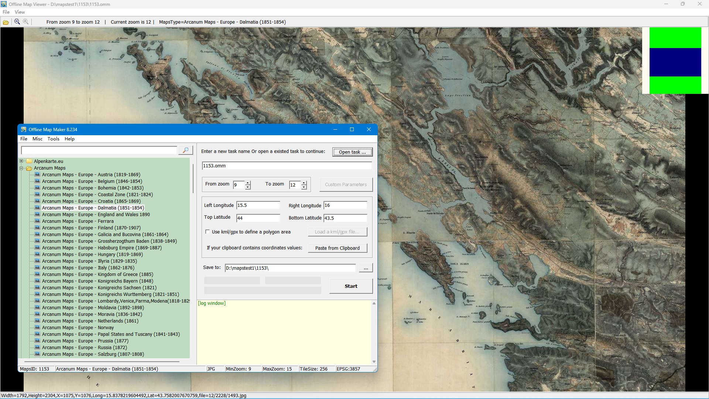Zoom in using the magnifier plus icon
This screenshot has height=399, width=709.
[x=25, y=22]
